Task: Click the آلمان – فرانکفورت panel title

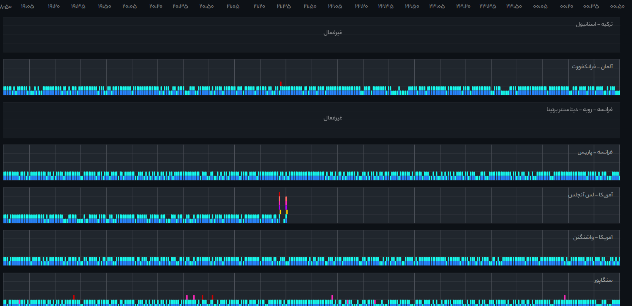Action: point(592,67)
